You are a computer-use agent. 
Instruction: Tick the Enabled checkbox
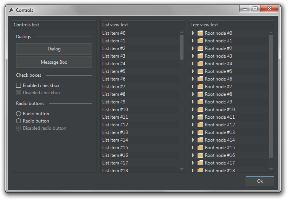[19, 85]
